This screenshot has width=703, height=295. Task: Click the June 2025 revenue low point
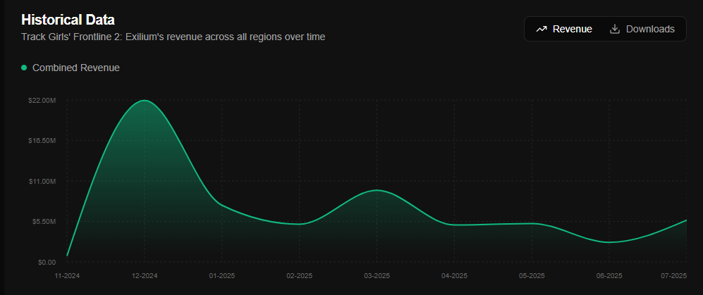[x=609, y=242]
